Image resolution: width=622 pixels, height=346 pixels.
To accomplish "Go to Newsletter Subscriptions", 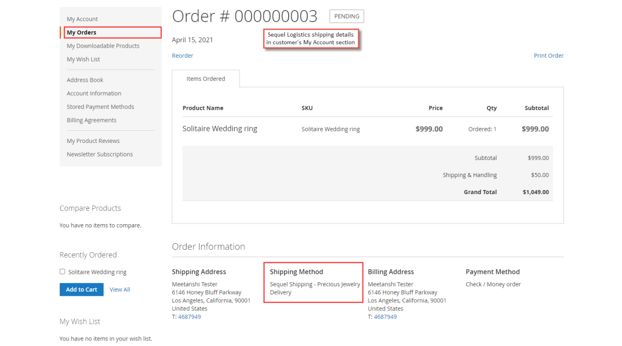I will 100,154.
